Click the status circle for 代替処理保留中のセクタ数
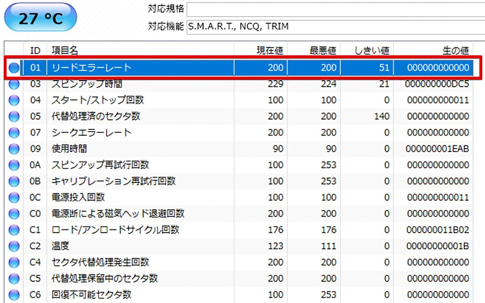This screenshot has height=303, width=485. coord(14,279)
